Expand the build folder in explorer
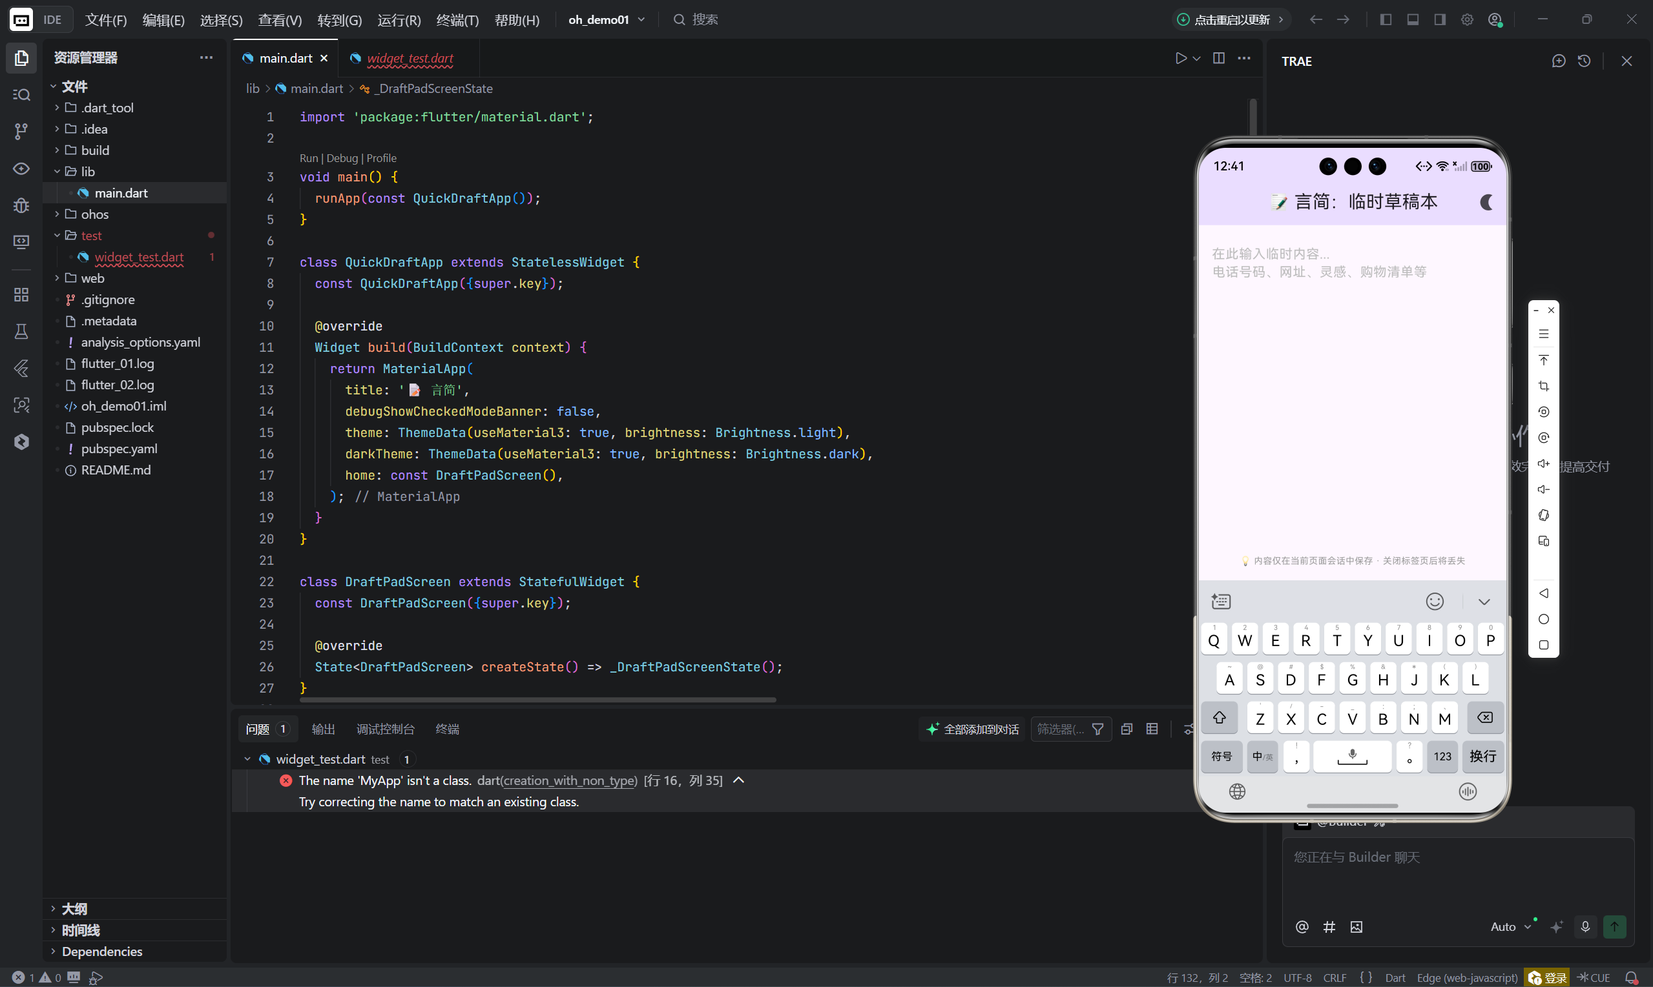The height and width of the screenshot is (987, 1653). 95,150
